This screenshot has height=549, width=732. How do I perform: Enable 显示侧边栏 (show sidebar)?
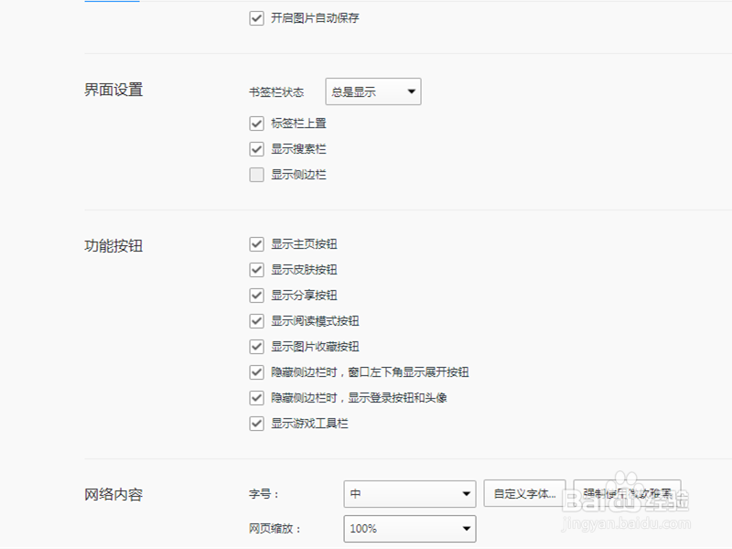[x=255, y=174]
